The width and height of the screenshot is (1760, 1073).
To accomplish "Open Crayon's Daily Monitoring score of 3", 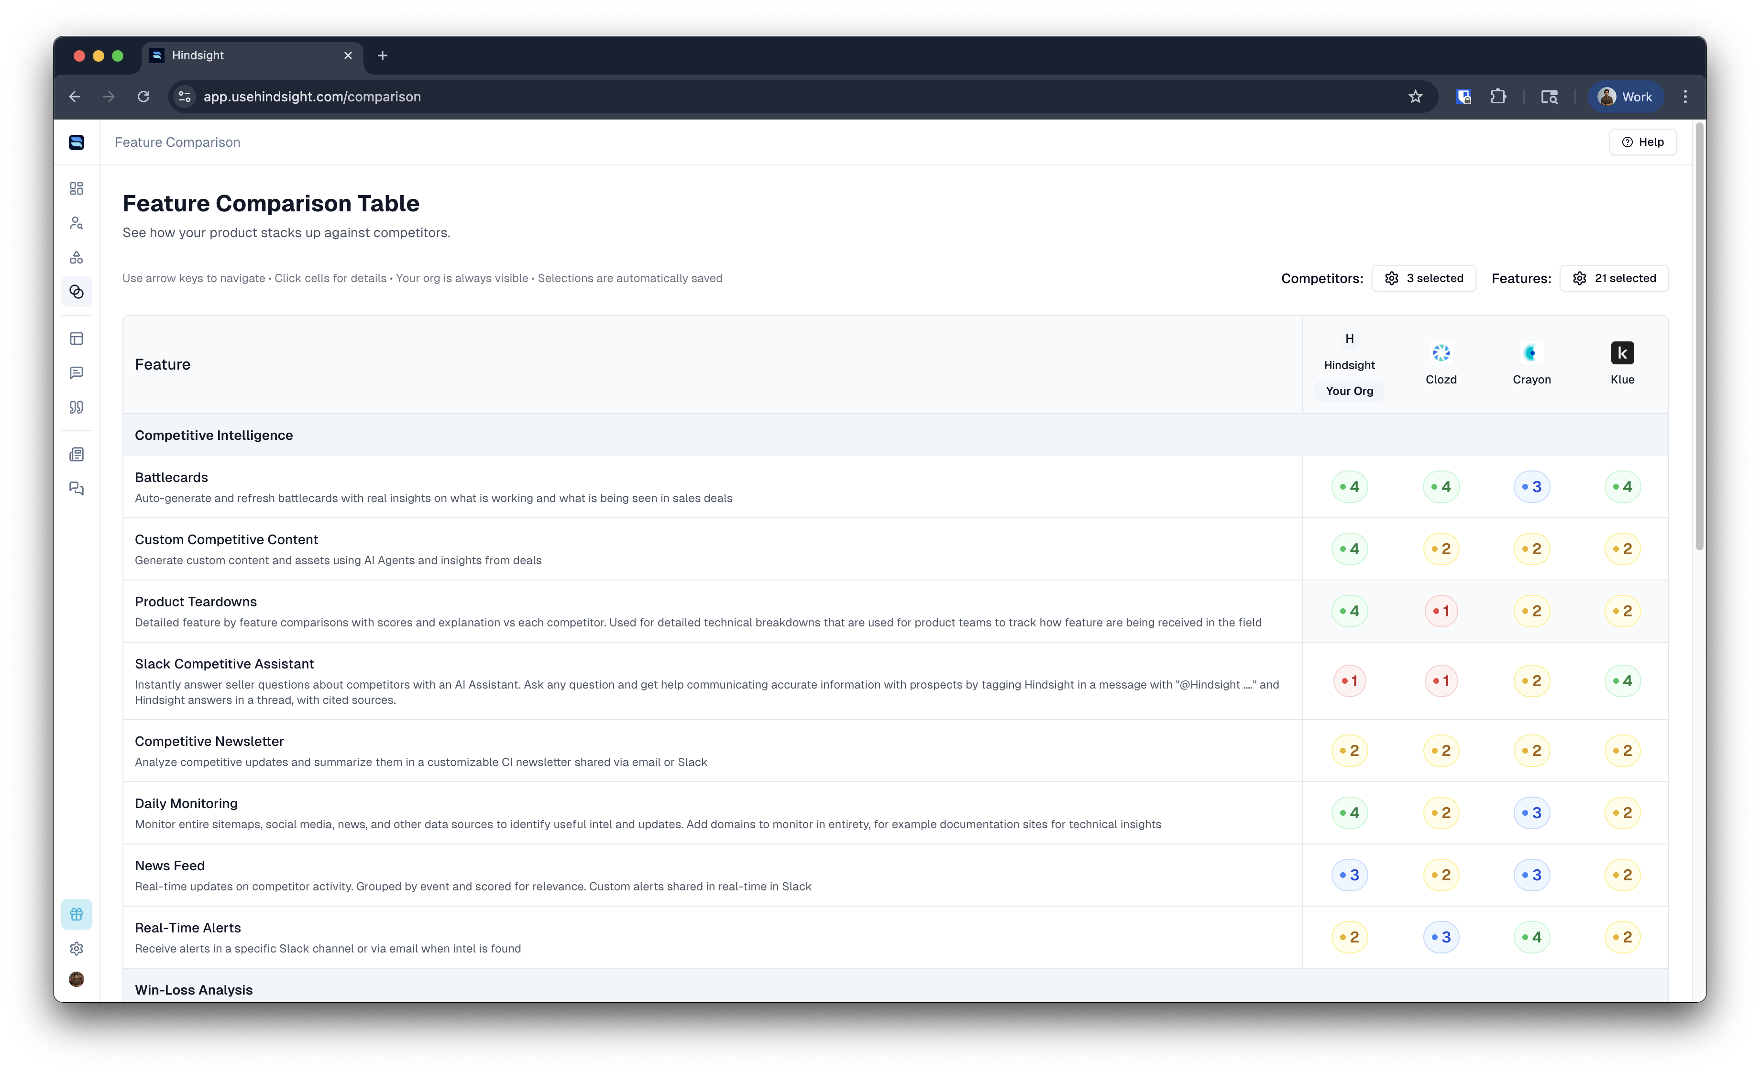I will [x=1531, y=813].
